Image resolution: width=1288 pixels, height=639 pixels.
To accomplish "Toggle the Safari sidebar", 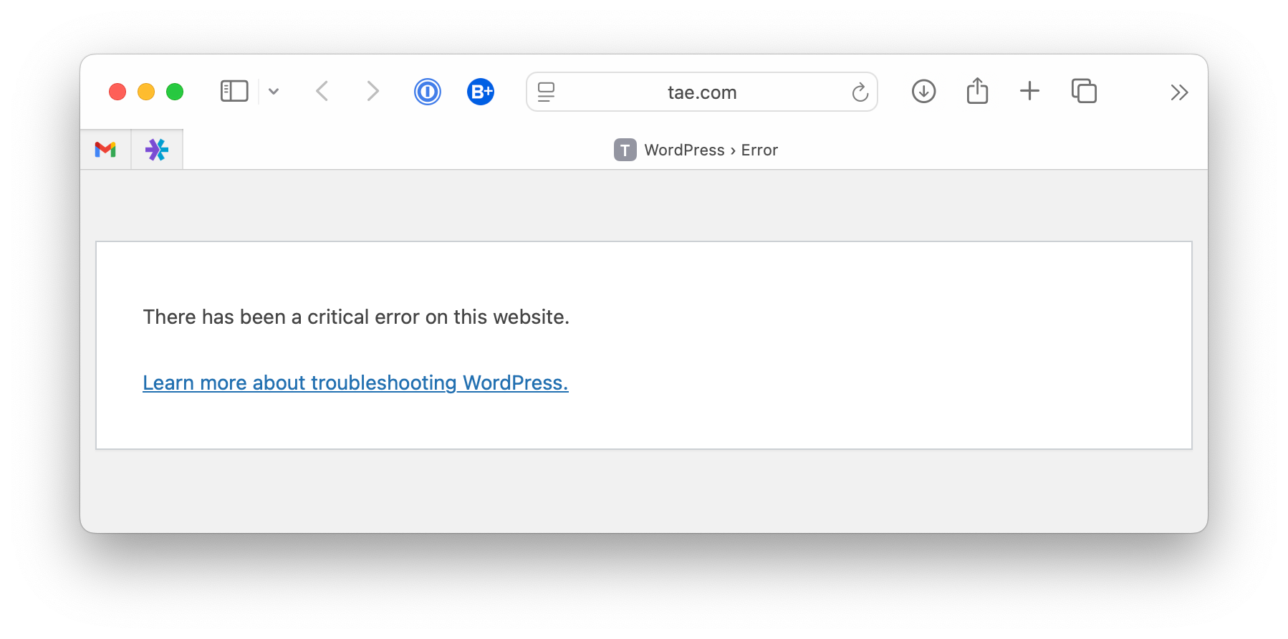I will click(234, 91).
